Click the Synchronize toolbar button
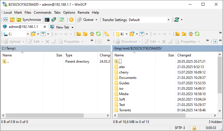 [x=29, y=20]
